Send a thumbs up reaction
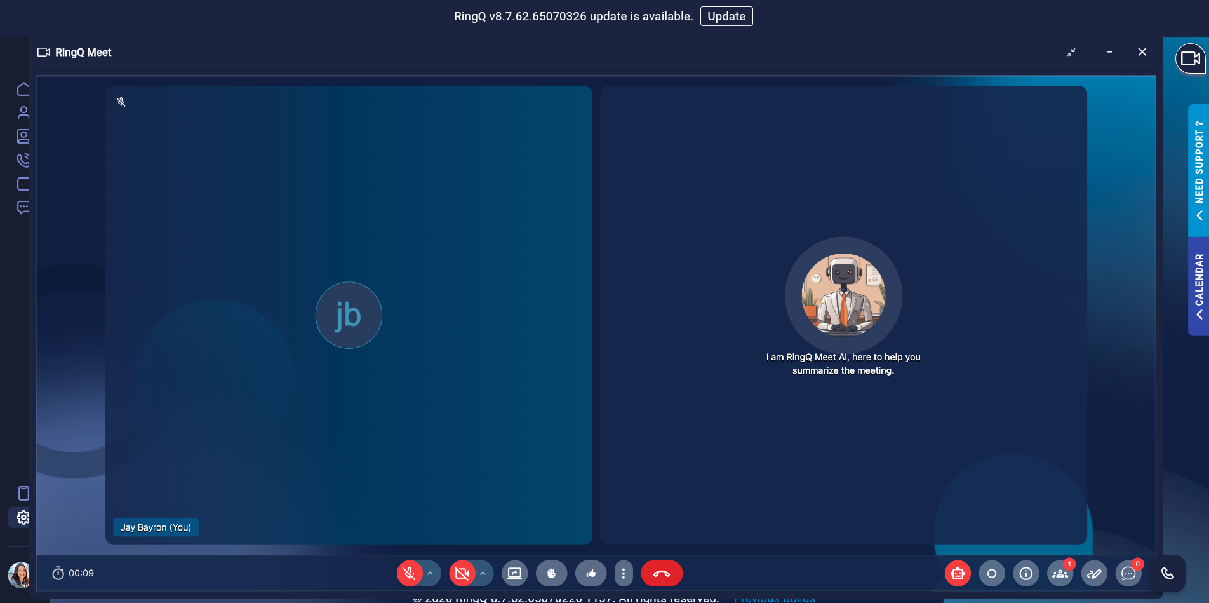This screenshot has height=603, width=1209. (x=591, y=574)
